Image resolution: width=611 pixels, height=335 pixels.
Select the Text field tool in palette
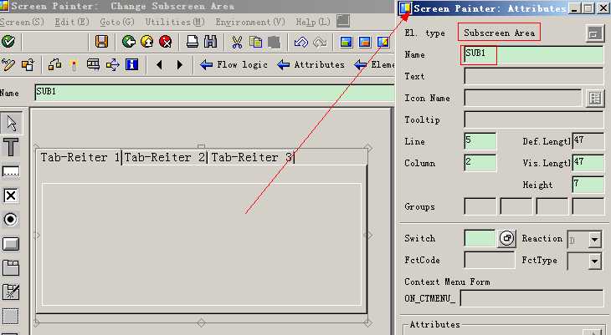11,148
